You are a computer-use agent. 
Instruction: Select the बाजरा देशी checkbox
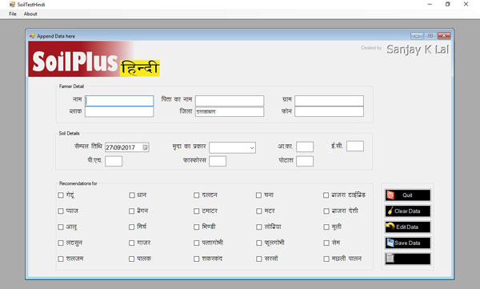click(x=326, y=211)
